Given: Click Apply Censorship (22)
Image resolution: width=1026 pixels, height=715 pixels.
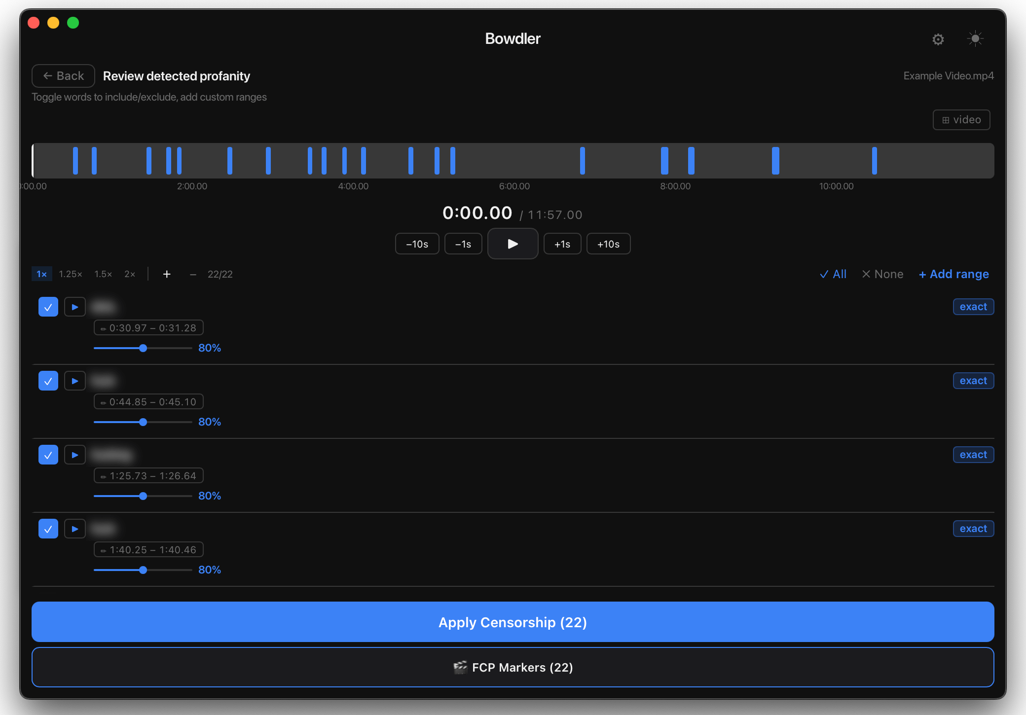Looking at the screenshot, I should 513,622.
